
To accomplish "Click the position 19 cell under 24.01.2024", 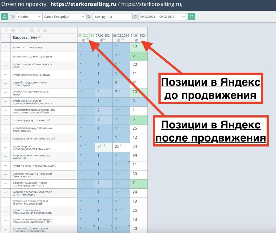I will [139, 202].
